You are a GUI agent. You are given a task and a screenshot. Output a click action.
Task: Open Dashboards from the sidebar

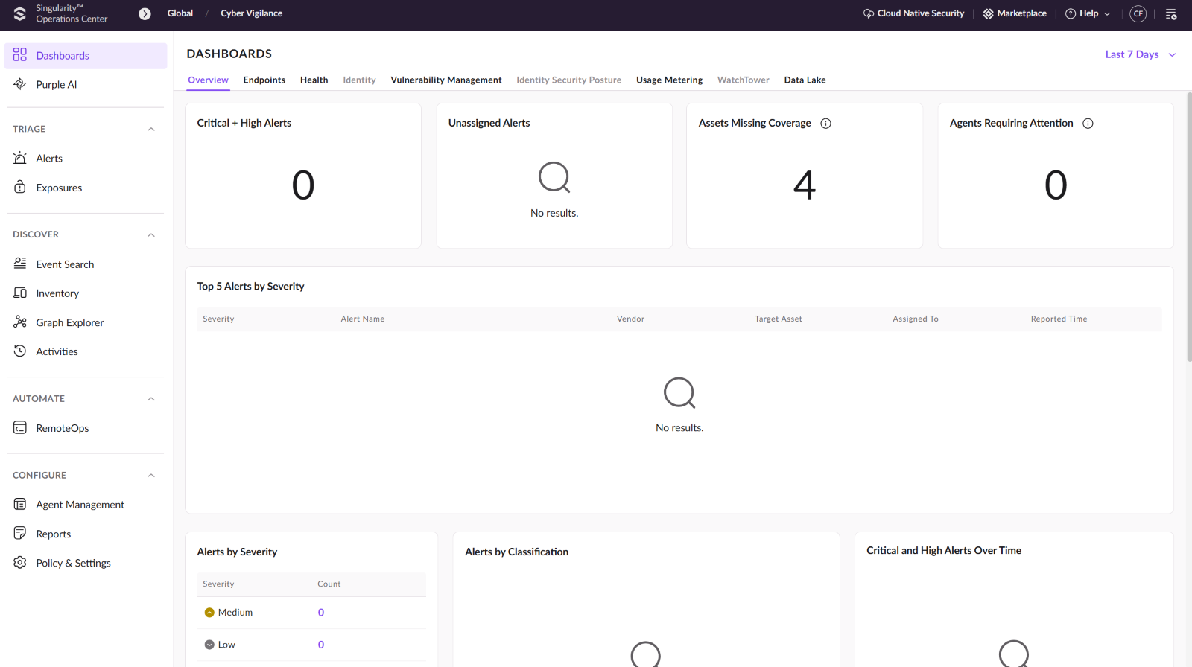click(x=86, y=56)
